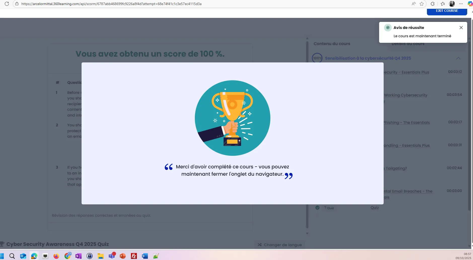The image size is (473, 260).
Task: Close the Avis de réussite notification
Action: (x=461, y=28)
